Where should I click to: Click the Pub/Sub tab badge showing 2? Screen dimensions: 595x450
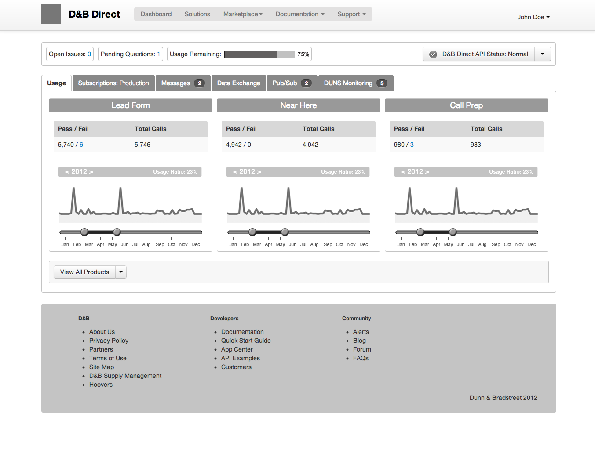pos(307,83)
